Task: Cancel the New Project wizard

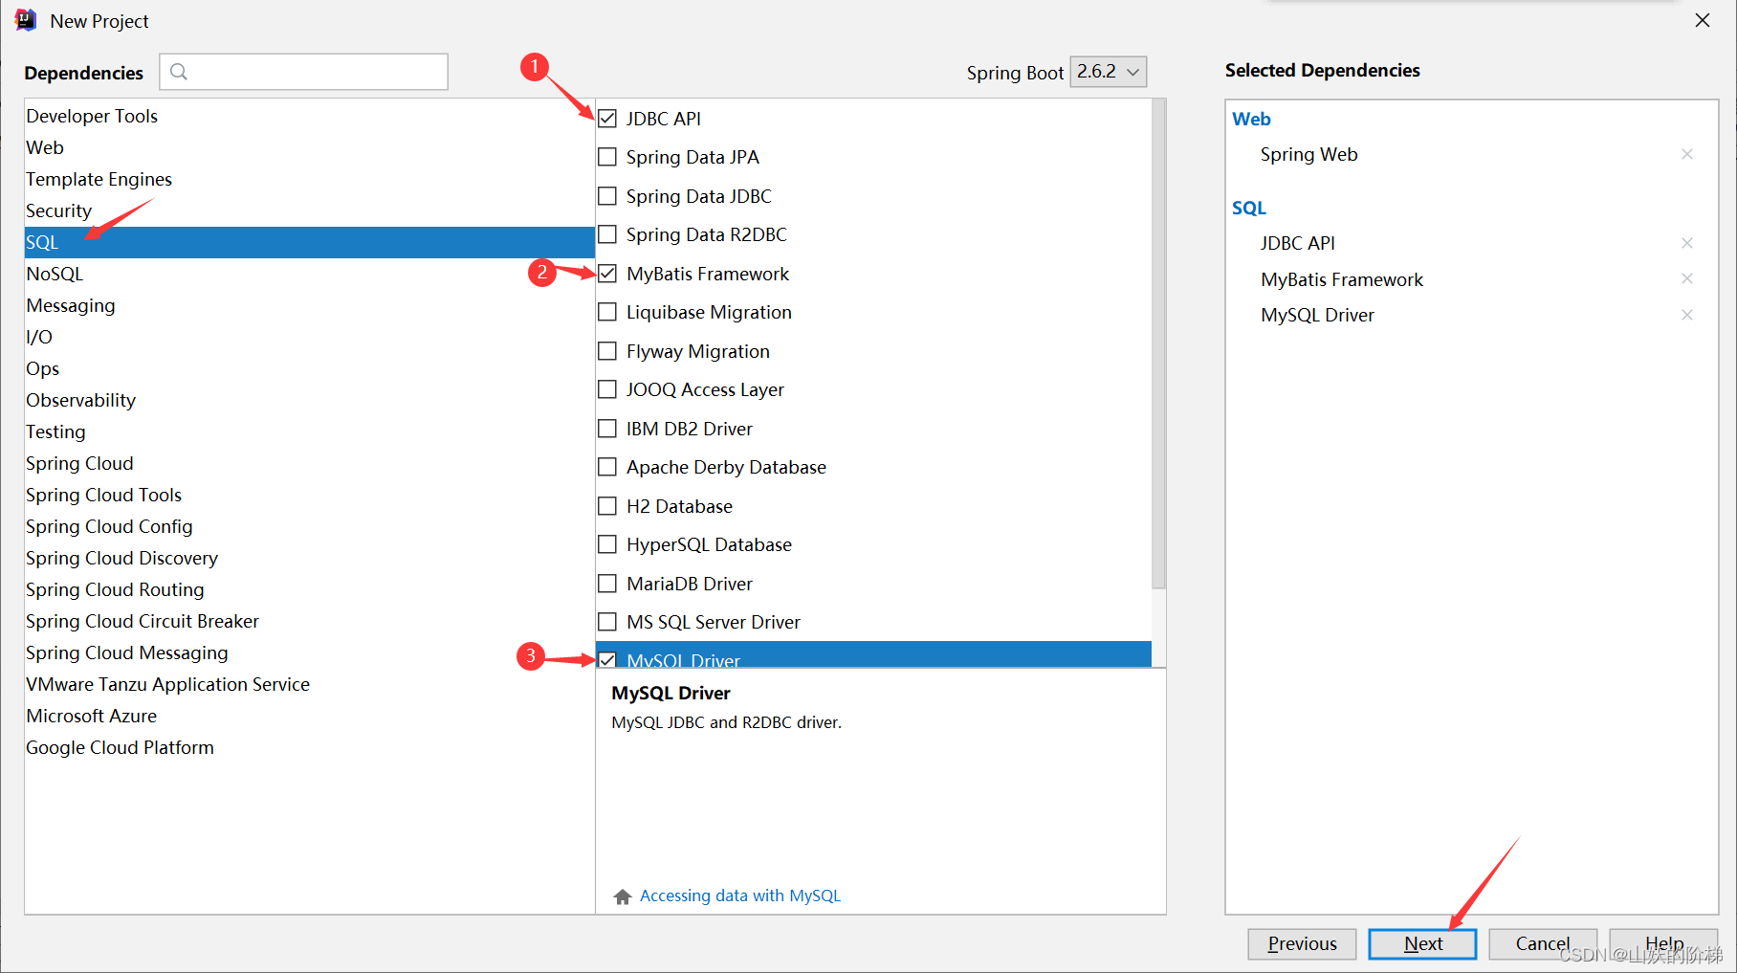Action: (1543, 943)
